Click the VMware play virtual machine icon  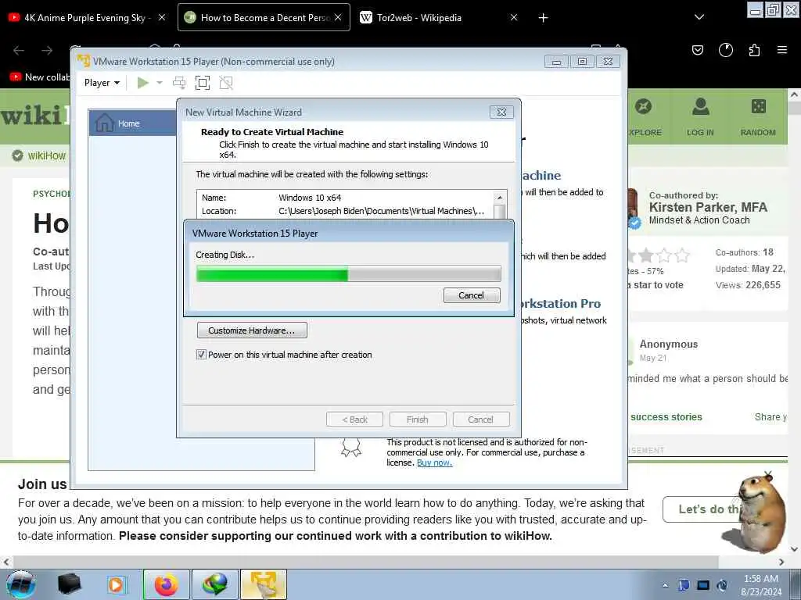pyautogui.click(x=142, y=83)
